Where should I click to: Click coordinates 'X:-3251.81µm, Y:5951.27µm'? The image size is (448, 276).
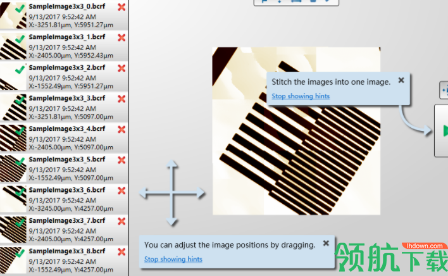pos(71,25)
